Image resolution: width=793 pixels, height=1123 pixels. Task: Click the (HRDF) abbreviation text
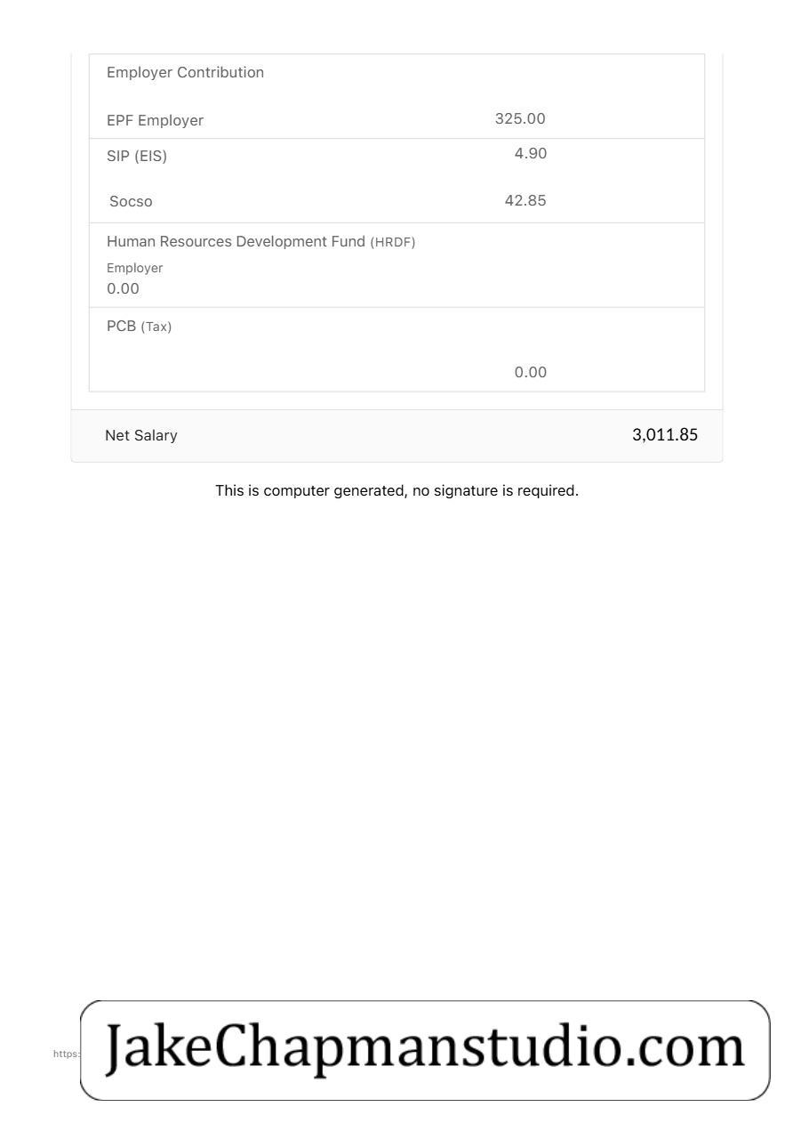point(393,242)
